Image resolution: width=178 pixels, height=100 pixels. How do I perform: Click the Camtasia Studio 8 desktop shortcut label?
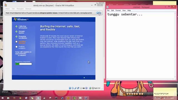(34, 93)
